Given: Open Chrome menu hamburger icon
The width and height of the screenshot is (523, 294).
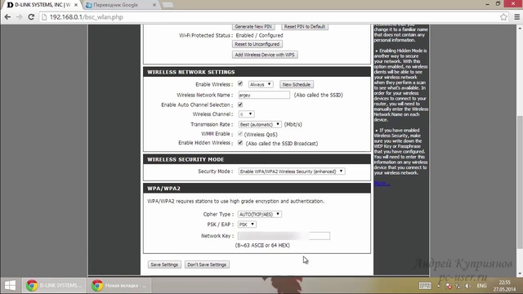Looking at the screenshot, I should (x=516, y=17).
